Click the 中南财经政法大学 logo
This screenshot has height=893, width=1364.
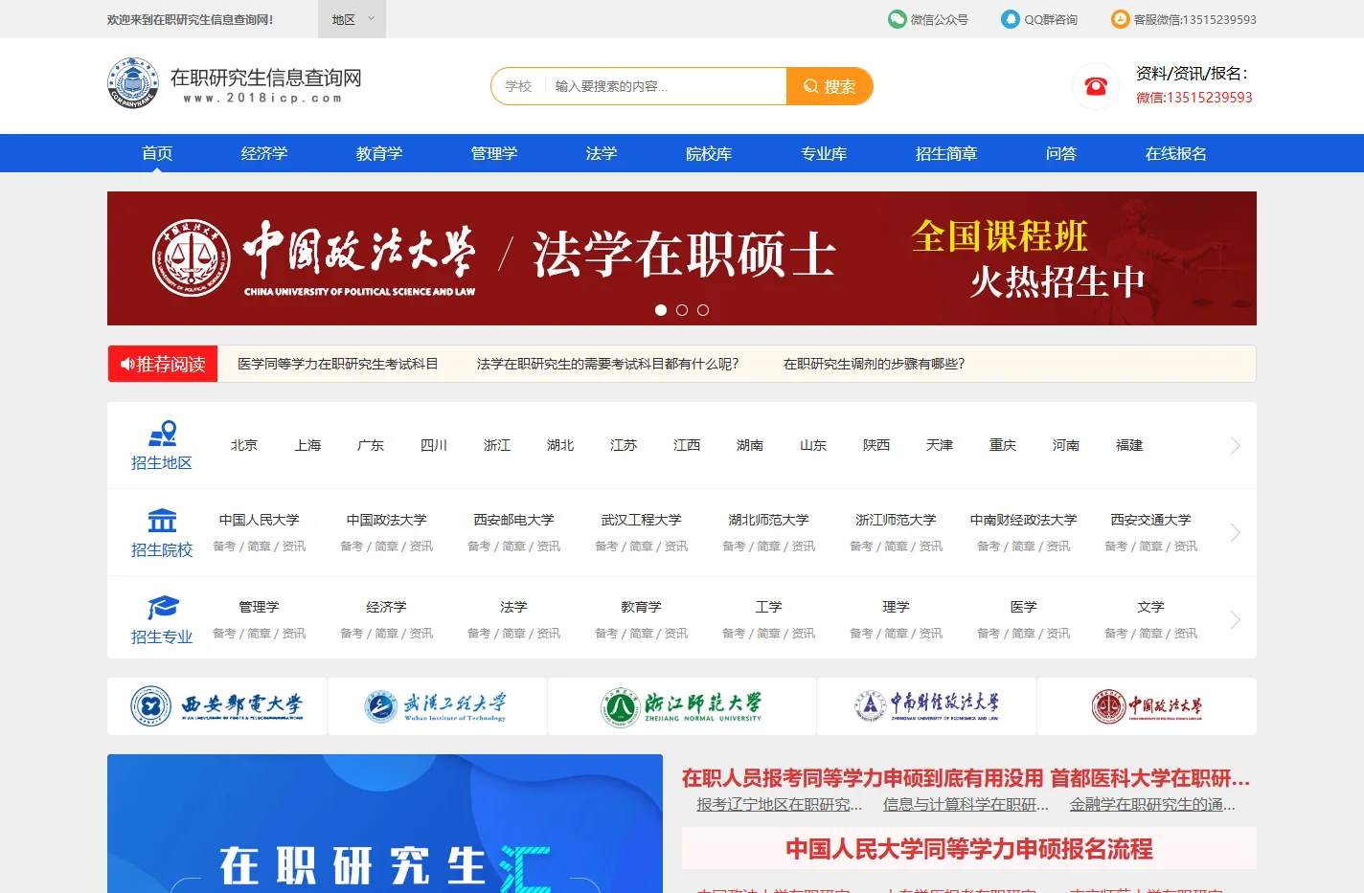pos(926,706)
